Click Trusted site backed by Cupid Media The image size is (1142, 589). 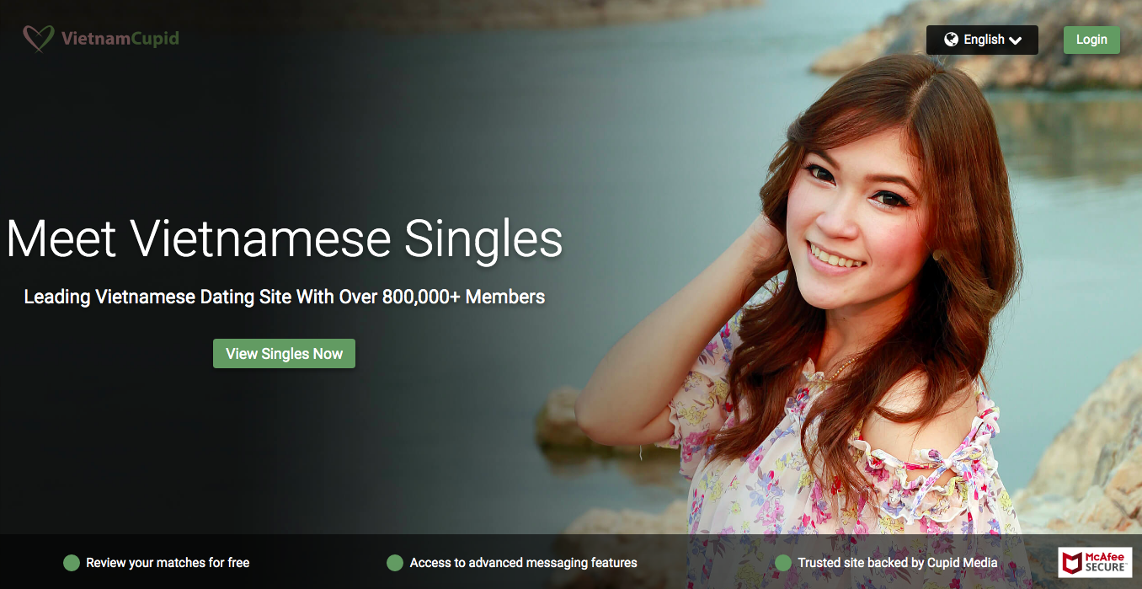coord(898,563)
